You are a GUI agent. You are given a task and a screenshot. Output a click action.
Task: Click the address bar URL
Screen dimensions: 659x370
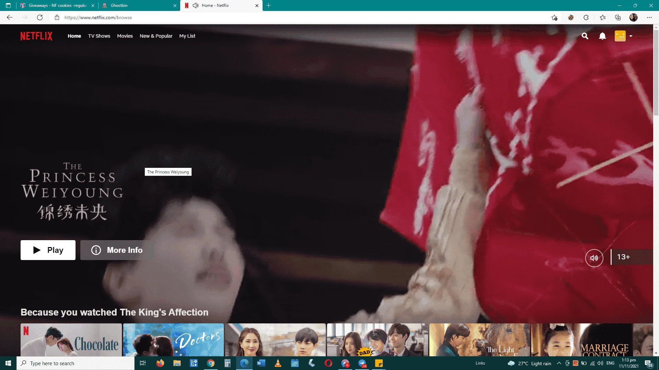pos(98,17)
